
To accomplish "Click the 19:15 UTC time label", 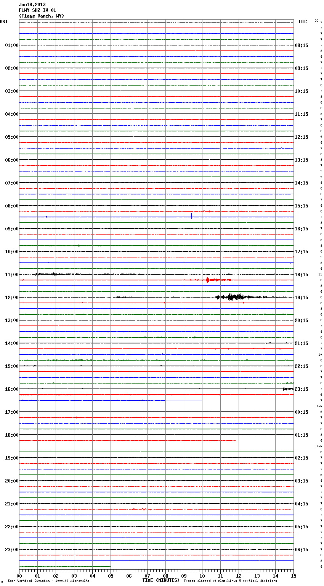I will pyautogui.click(x=302, y=298).
